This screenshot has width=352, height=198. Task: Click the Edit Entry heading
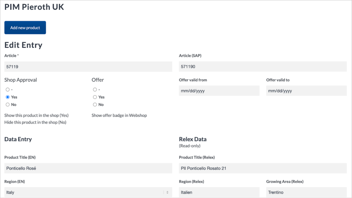point(23,45)
